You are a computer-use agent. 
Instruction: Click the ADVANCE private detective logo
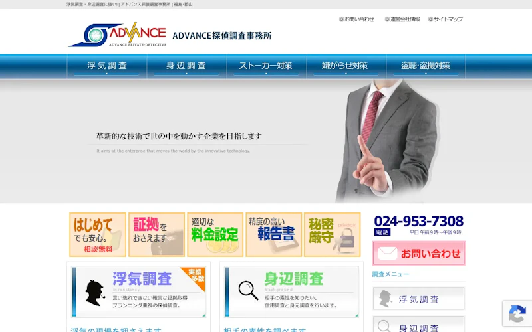118,35
